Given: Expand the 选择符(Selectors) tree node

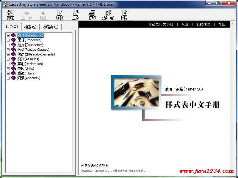Looking at the screenshot, I should click(x=8, y=45).
